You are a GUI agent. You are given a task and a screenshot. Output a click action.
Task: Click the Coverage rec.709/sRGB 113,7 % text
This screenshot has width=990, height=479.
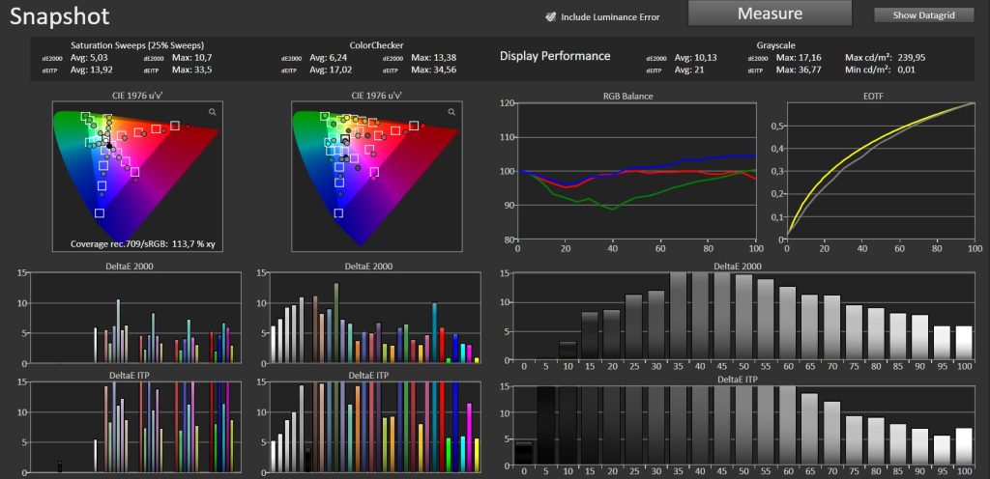click(x=143, y=244)
